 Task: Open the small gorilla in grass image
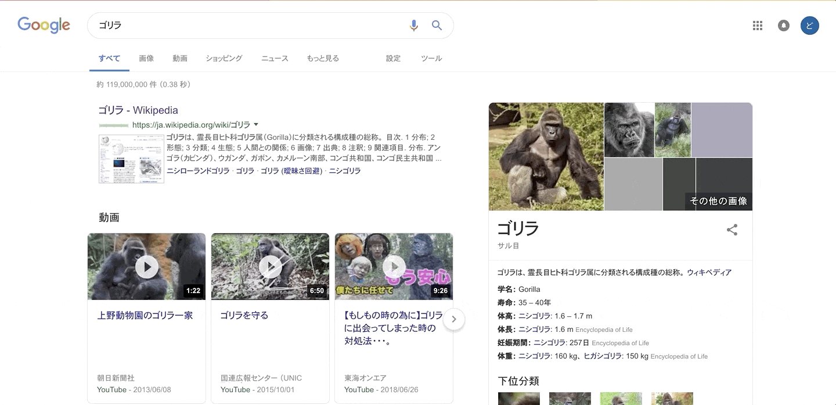point(673,130)
